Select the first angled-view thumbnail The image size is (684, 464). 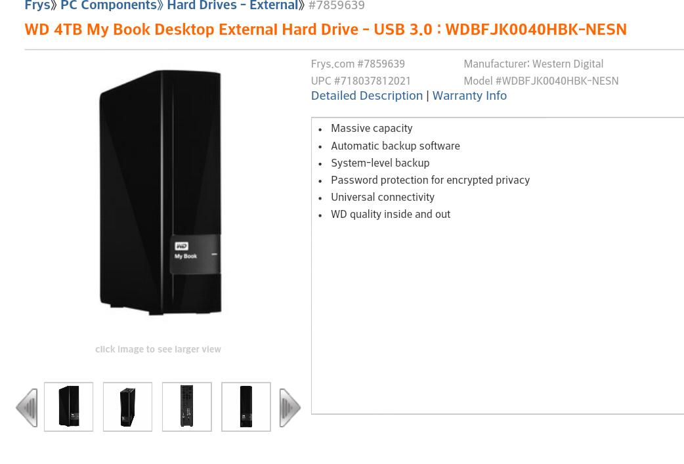pos(68,407)
